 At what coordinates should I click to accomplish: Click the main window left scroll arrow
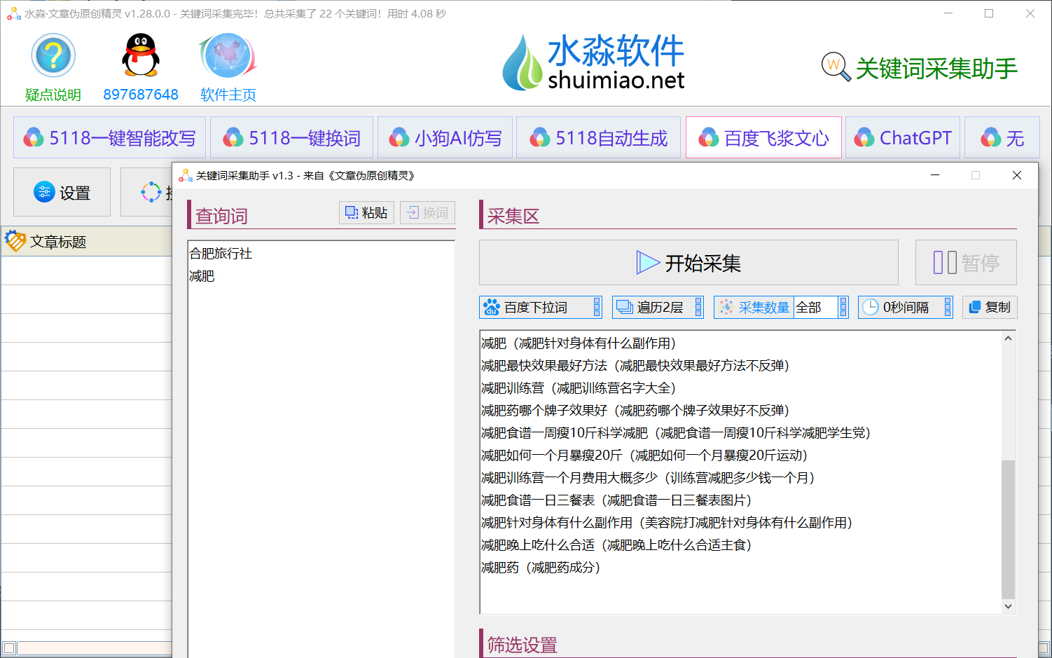(9, 648)
